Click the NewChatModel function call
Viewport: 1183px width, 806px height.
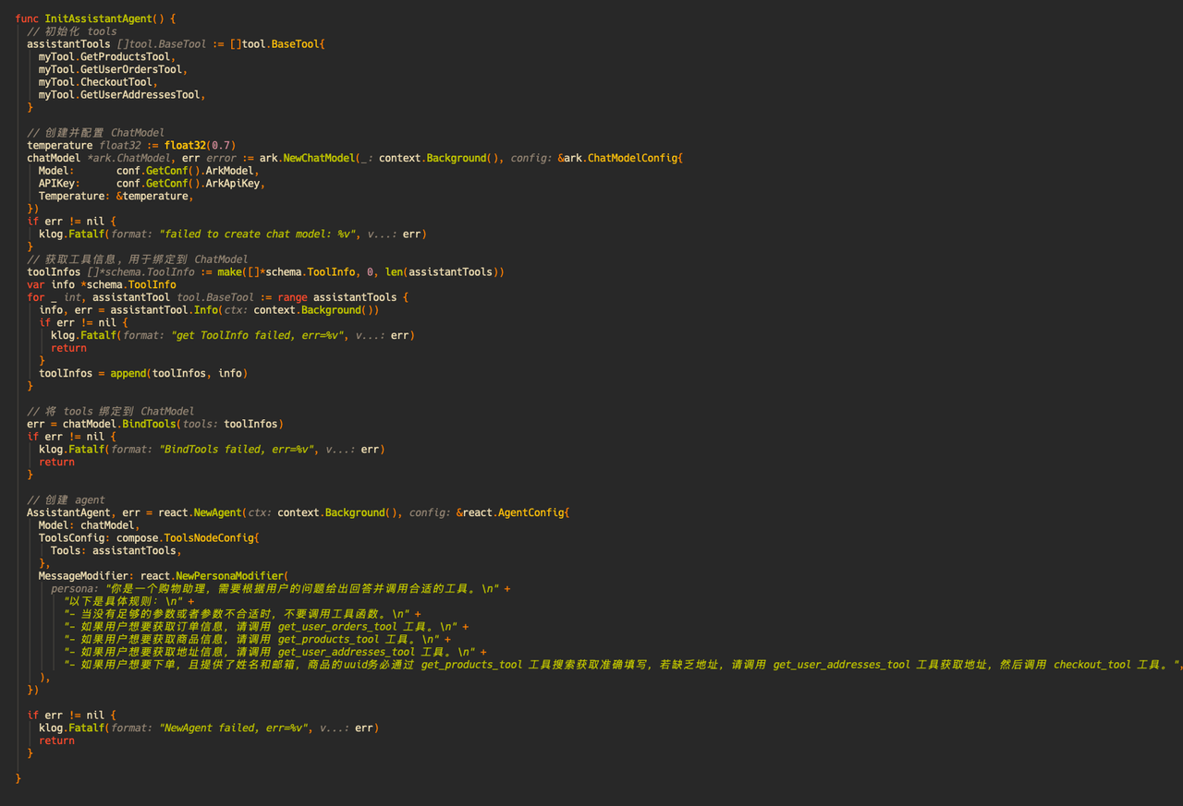(318, 158)
